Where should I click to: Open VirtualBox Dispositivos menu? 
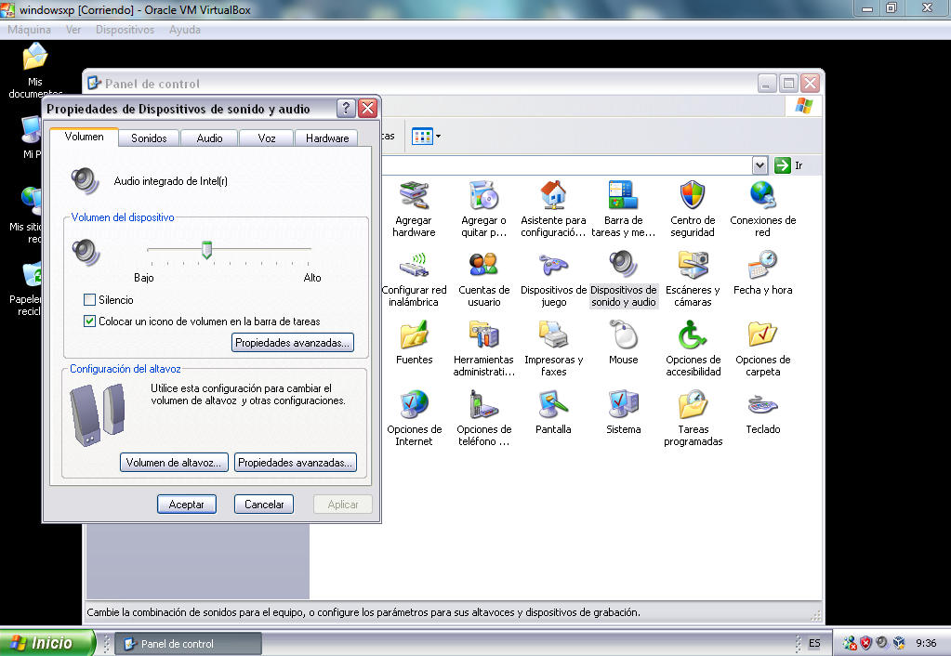125,30
